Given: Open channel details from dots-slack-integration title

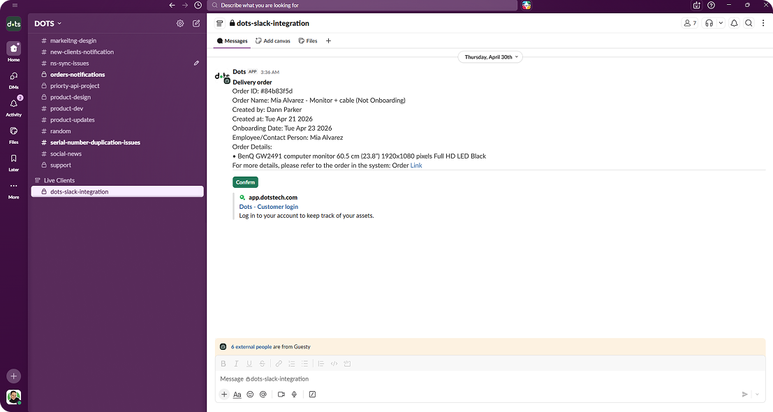Looking at the screenshot, I should (270, 23).
